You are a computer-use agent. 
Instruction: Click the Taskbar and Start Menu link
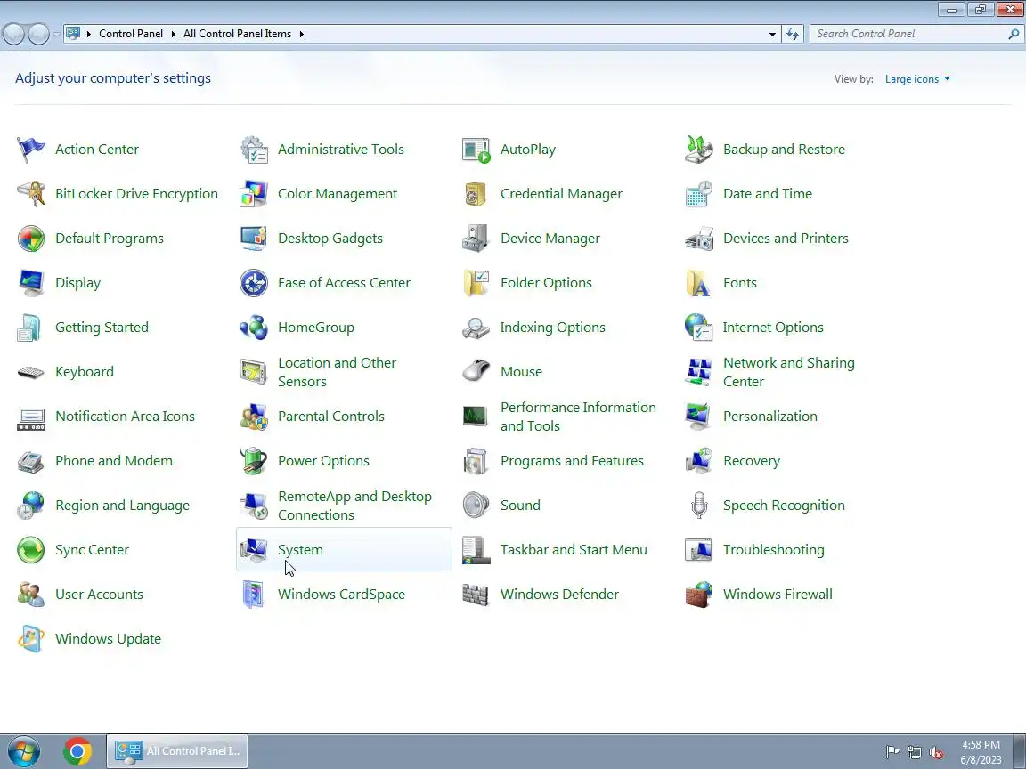click(x=574, y=550)
